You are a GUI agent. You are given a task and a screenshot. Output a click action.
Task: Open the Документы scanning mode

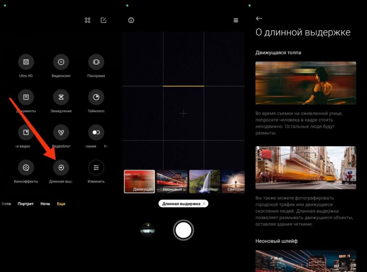pos(26,97)
